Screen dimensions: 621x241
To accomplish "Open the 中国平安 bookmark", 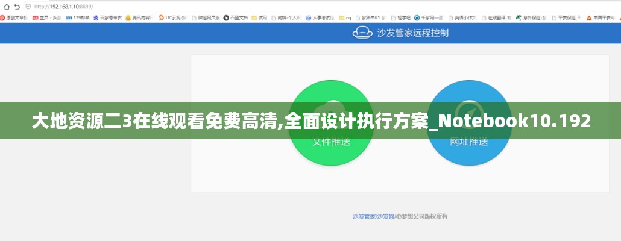I will pos(601,18).
